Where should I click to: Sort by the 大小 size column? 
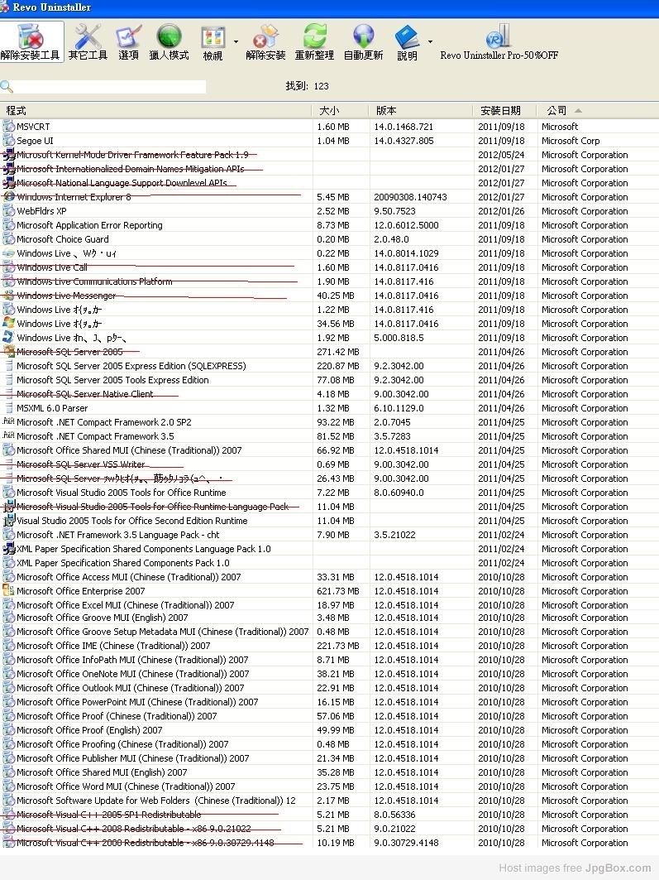coord(329,110)
